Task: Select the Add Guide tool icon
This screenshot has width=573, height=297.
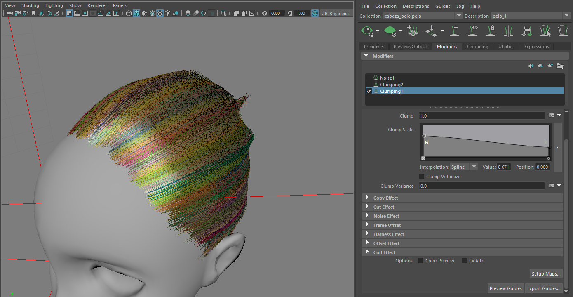Action: tap(454, 31)
